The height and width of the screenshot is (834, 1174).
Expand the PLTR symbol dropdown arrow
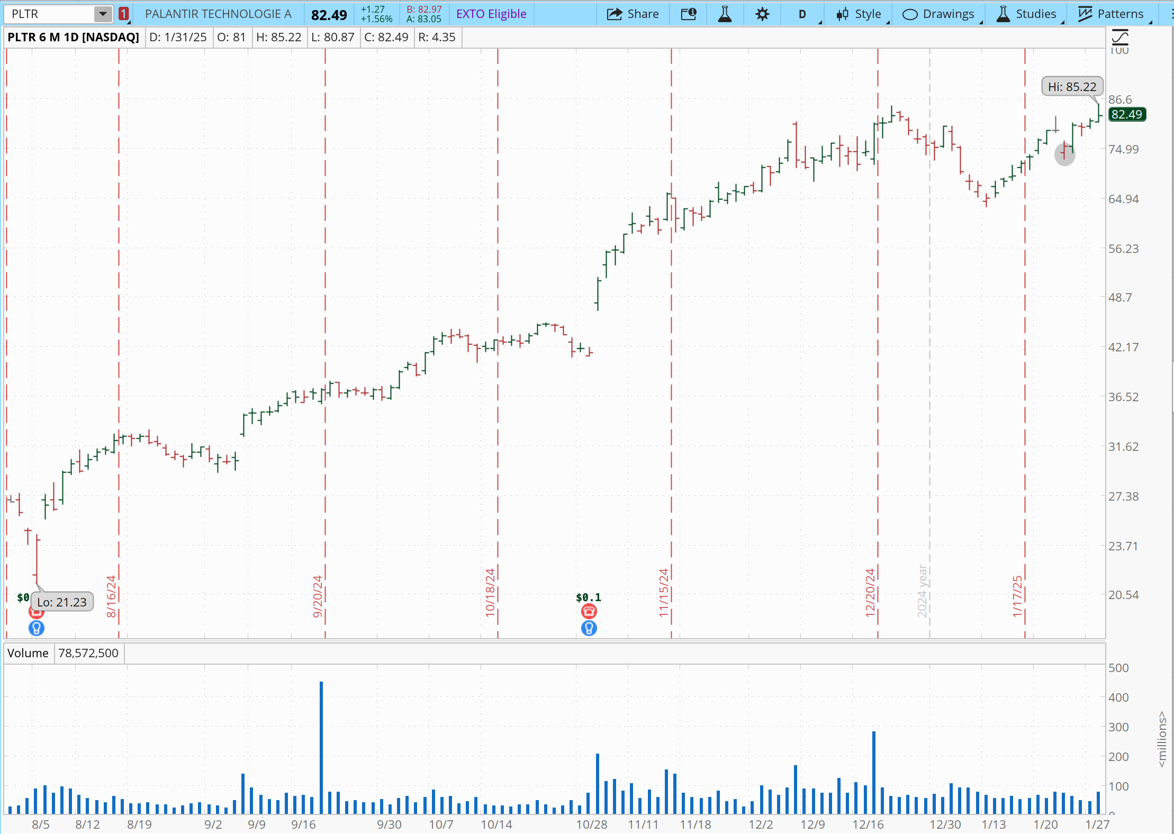103,14
